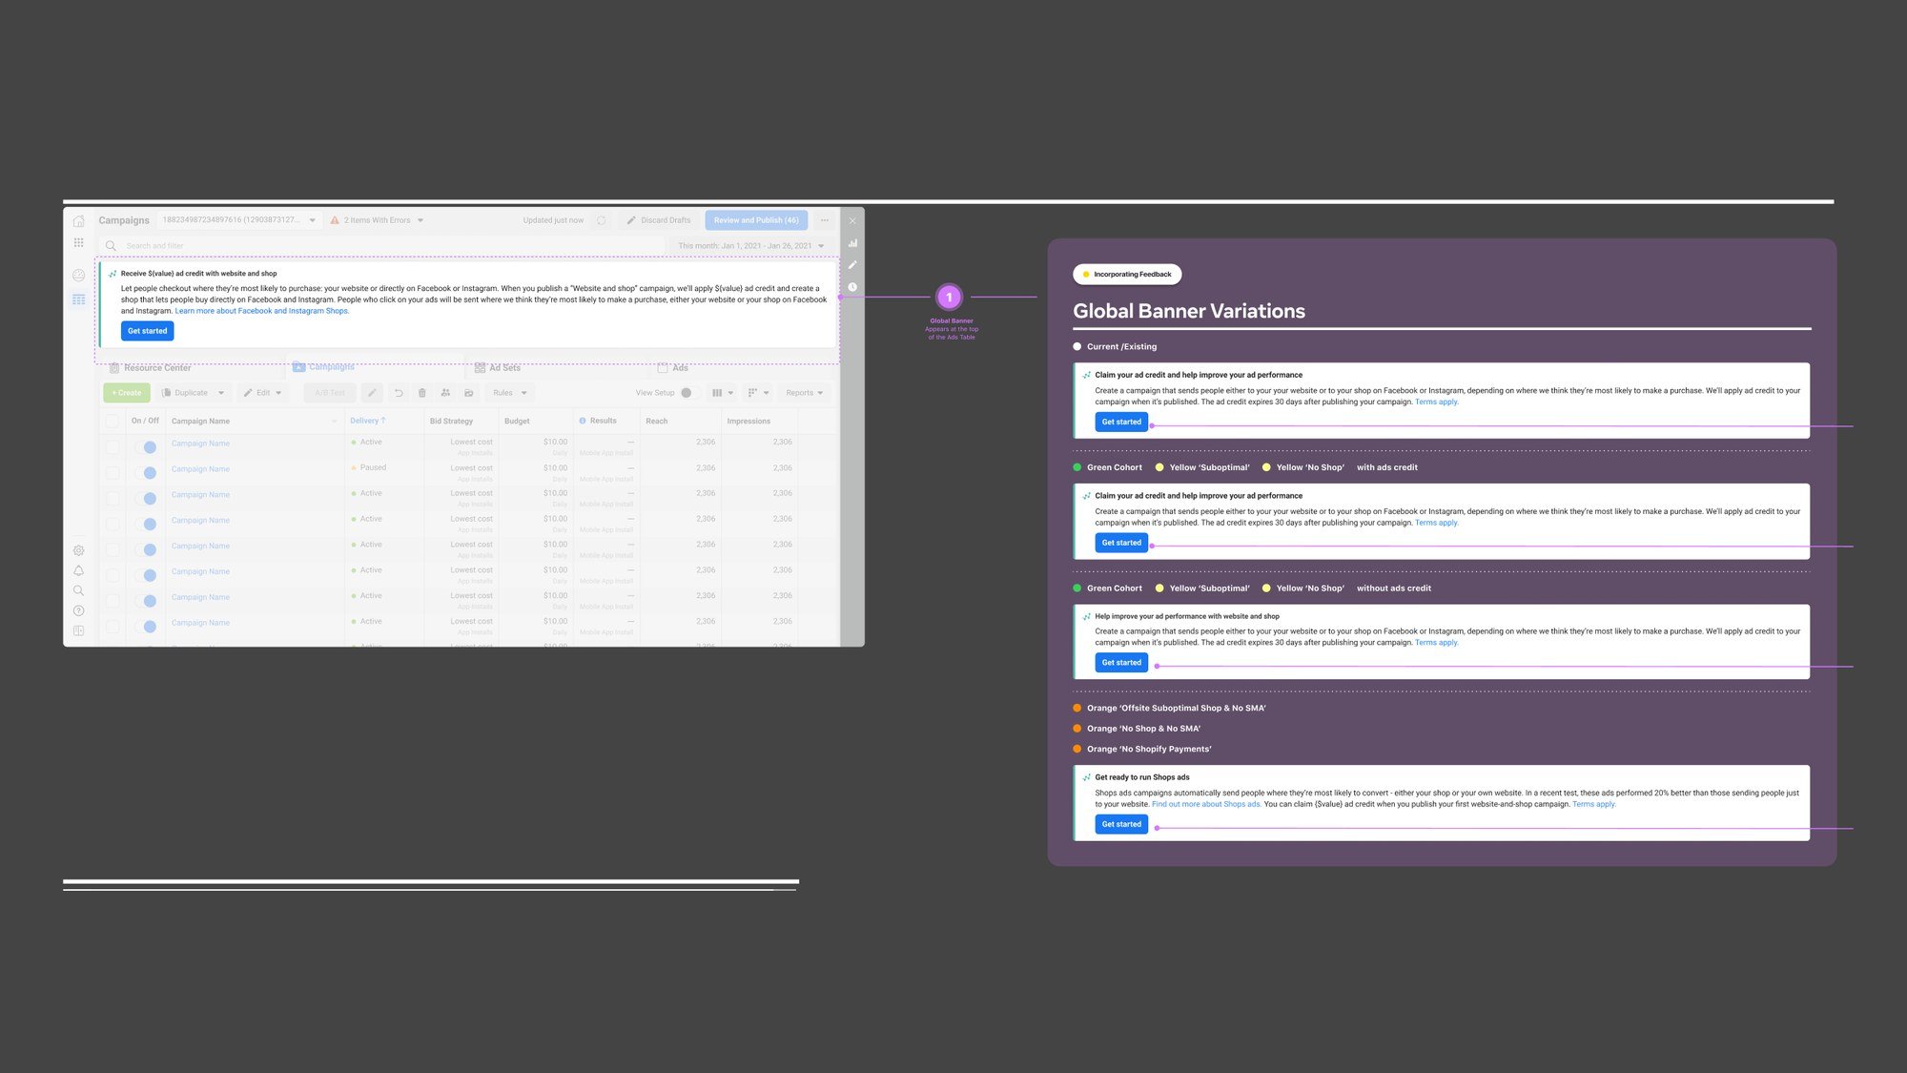Sort by the Delivery column header
1907x1073 pixels.
coord(367,421)
